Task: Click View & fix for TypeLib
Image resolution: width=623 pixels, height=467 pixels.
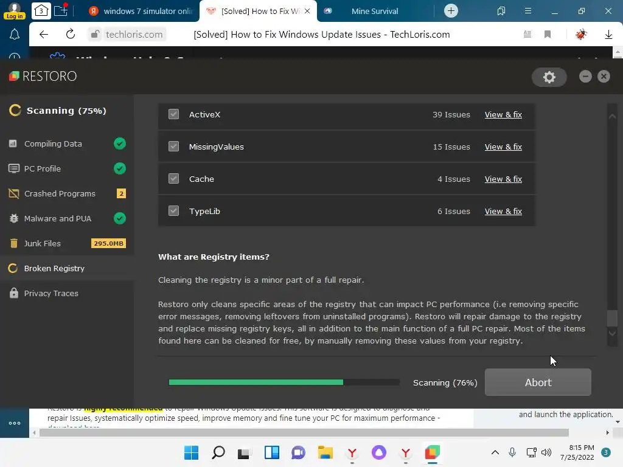Action: click(x=503, y=211)
